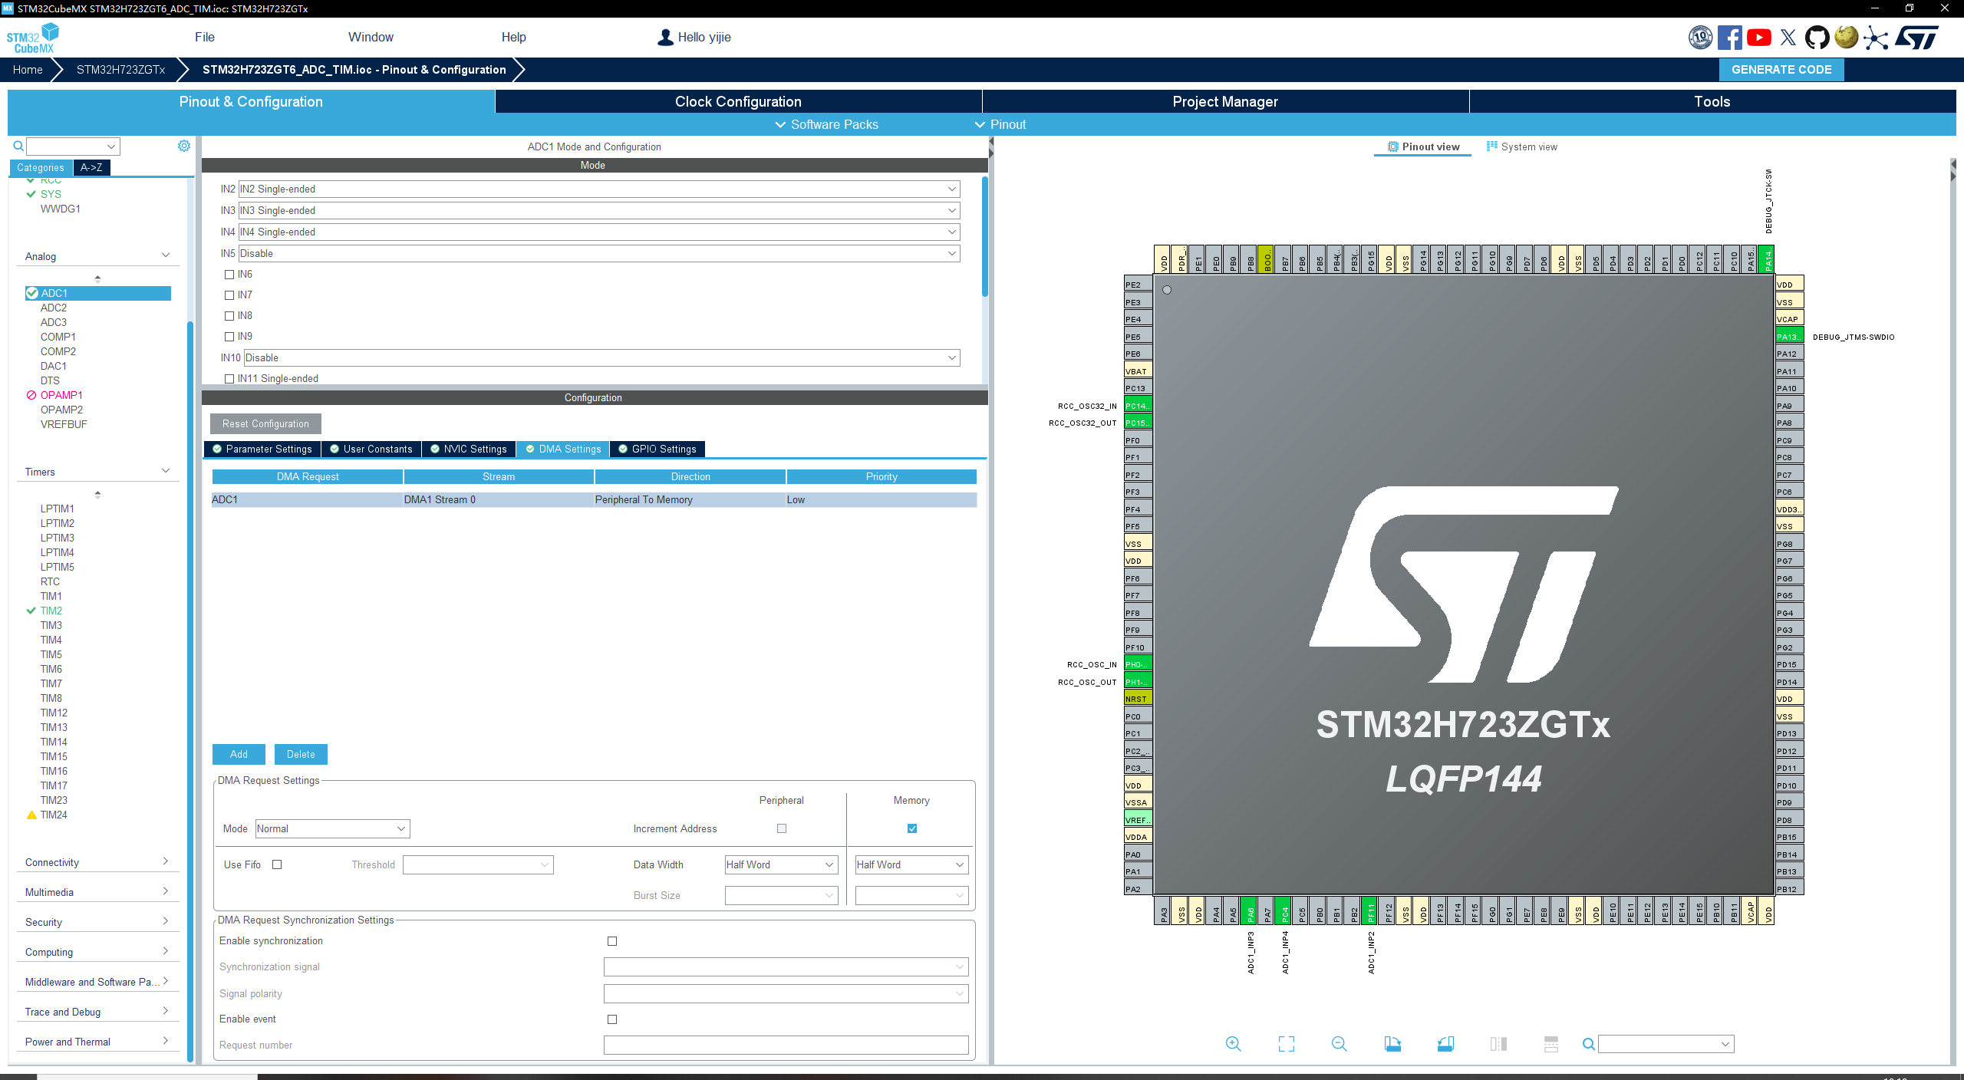Open the File menu
The image size is (1964, 1080).
[x=205, y=37]
